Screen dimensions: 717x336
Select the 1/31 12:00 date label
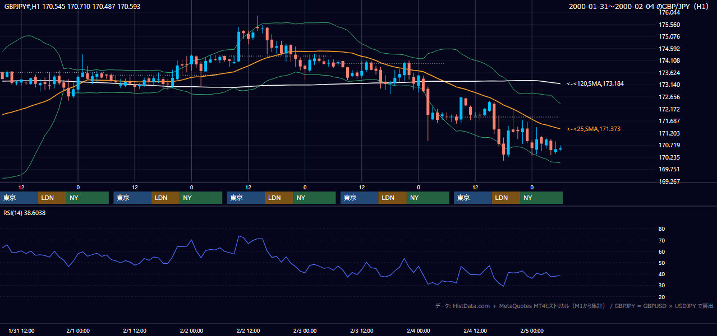pyautogui.click(x=21, y=330)
